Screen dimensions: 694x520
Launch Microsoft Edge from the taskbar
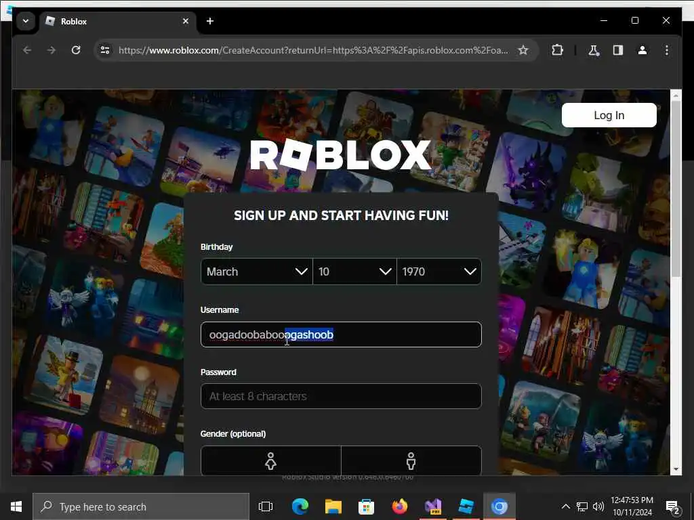coord(300,506)
